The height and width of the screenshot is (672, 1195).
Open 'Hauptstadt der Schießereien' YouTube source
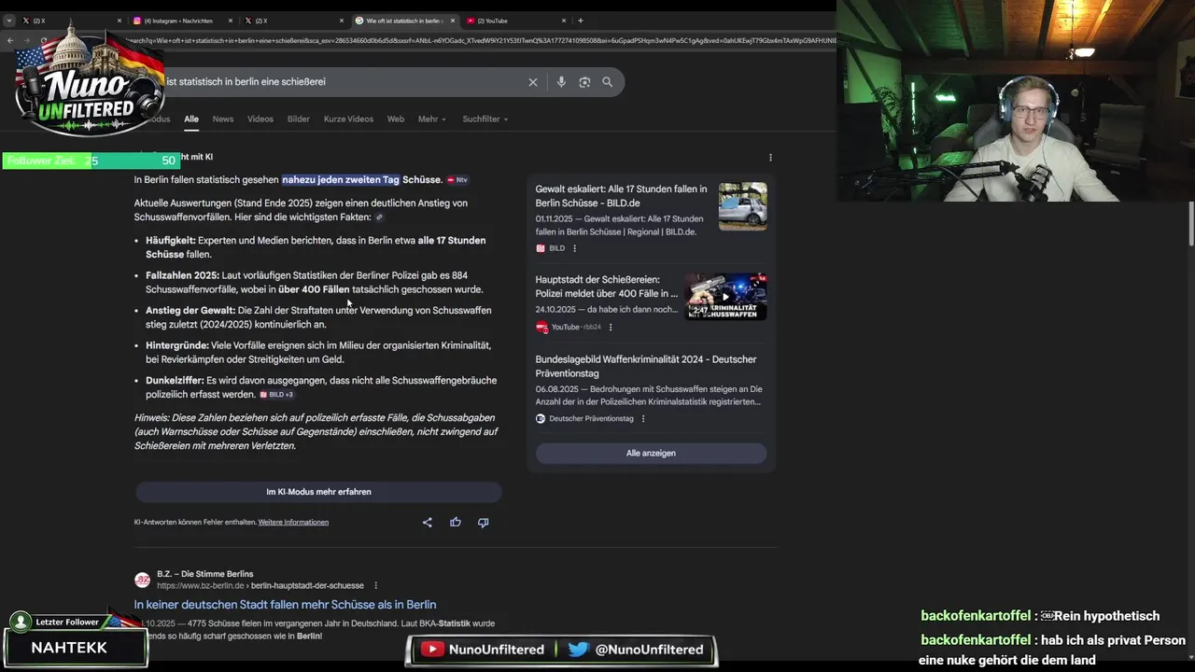(607, 287)
